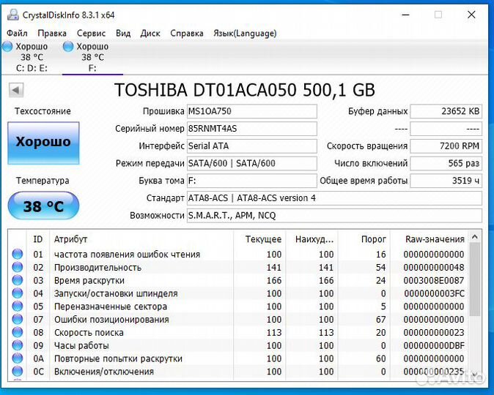Open the Диск menu
Viewport: 494px width, 395px height.
(150, 34)
